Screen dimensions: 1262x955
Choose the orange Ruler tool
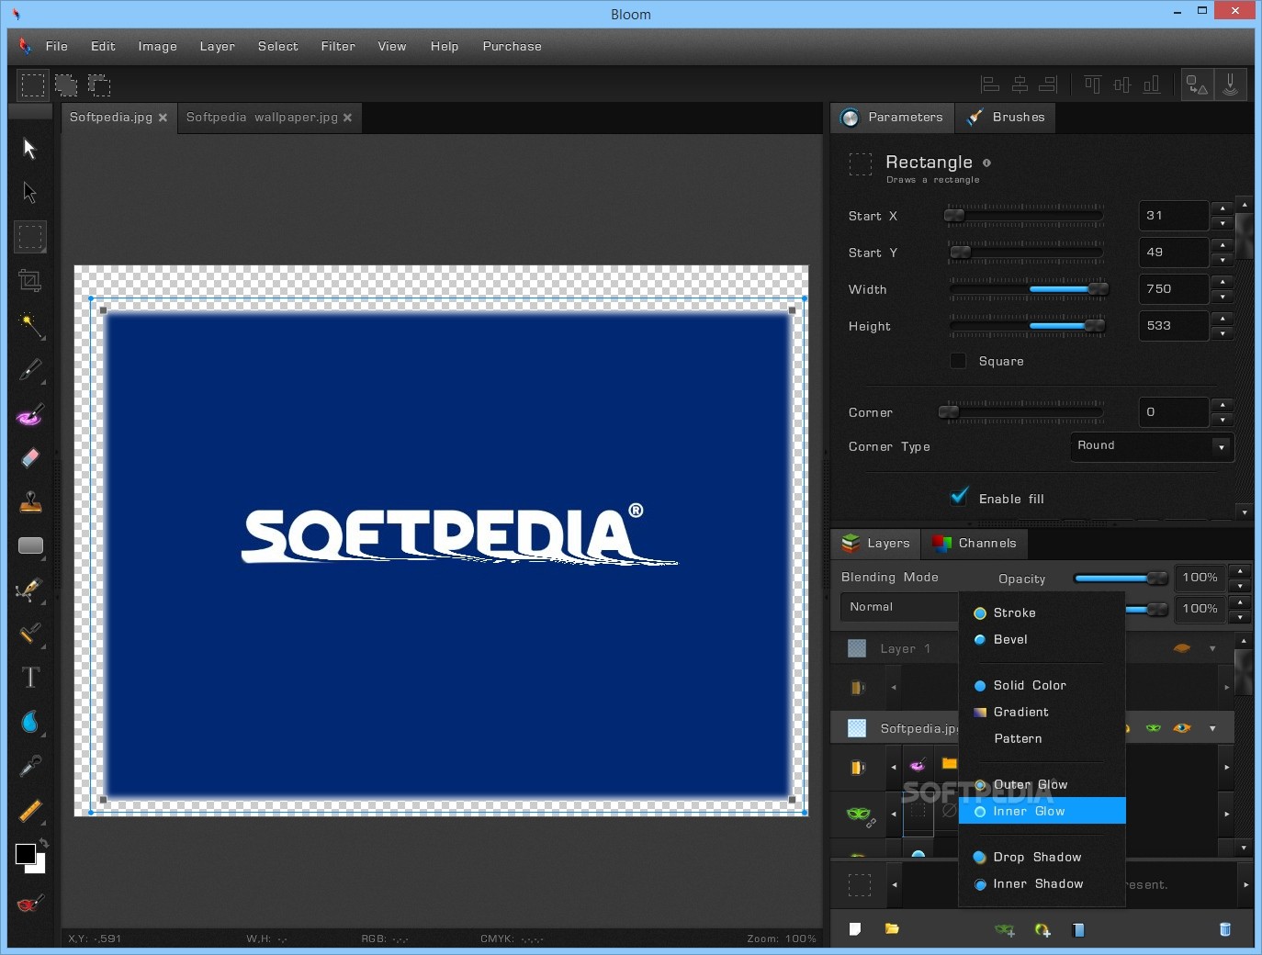click(29, 810)
